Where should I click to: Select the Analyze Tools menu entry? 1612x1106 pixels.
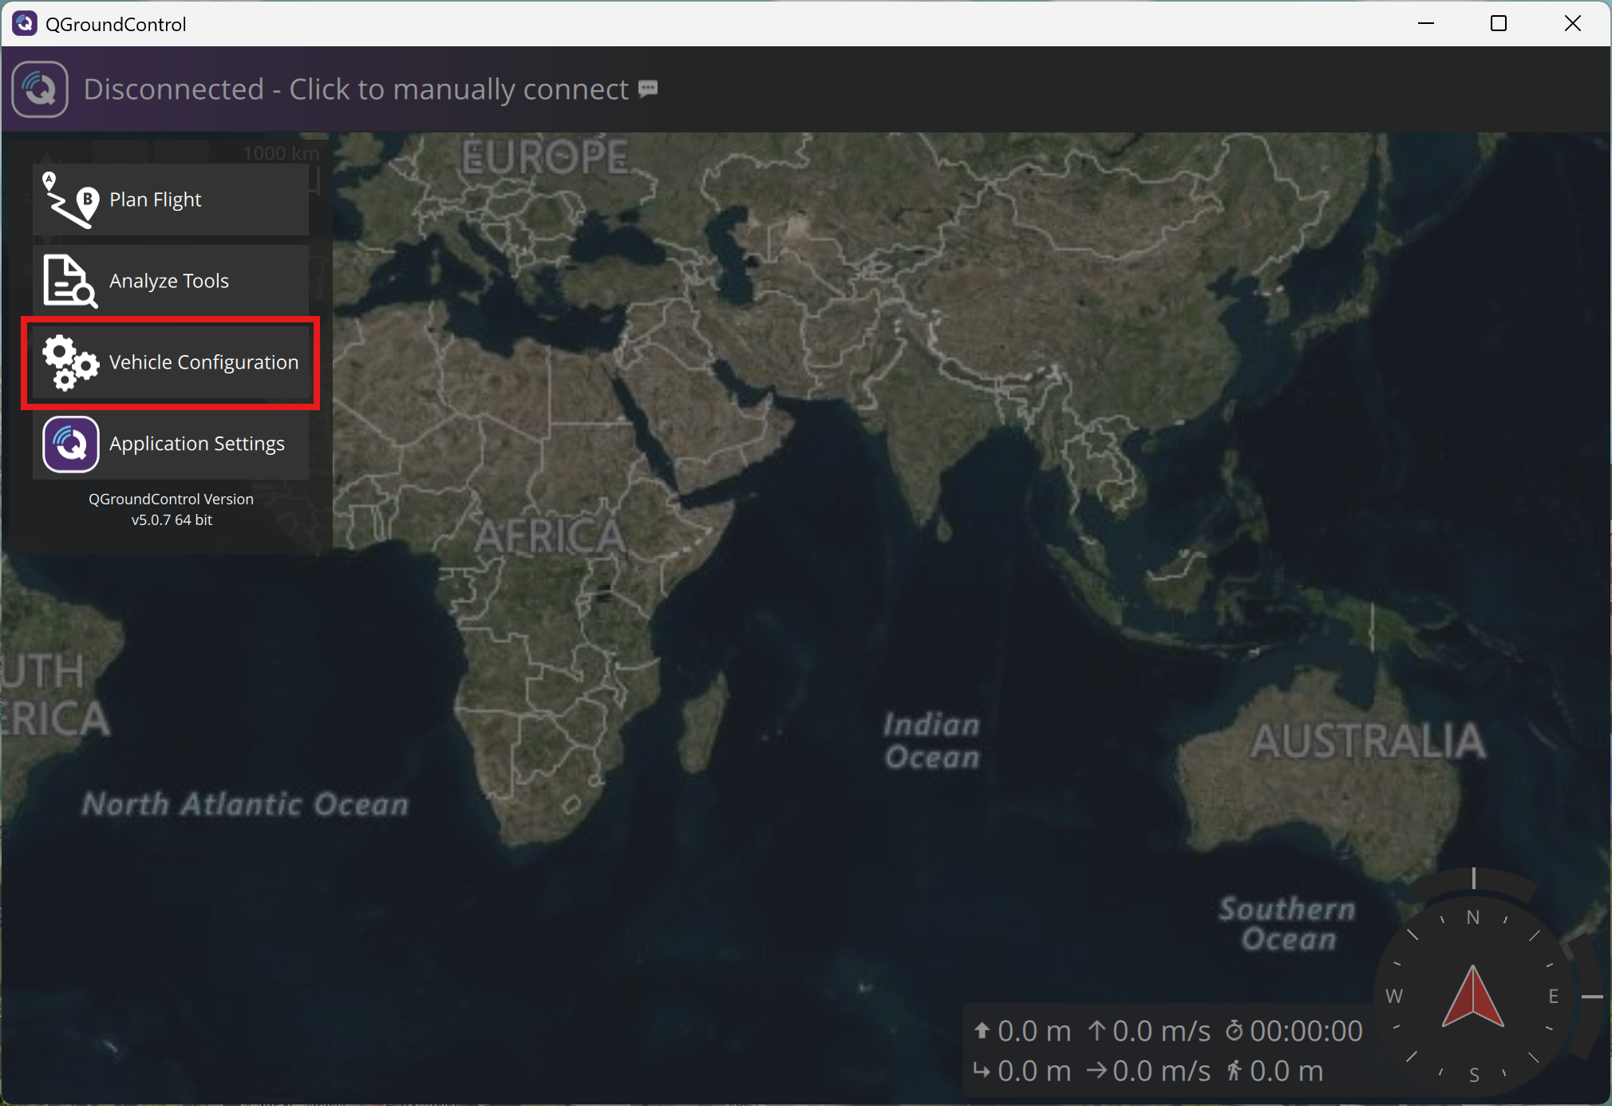point(169,281)
